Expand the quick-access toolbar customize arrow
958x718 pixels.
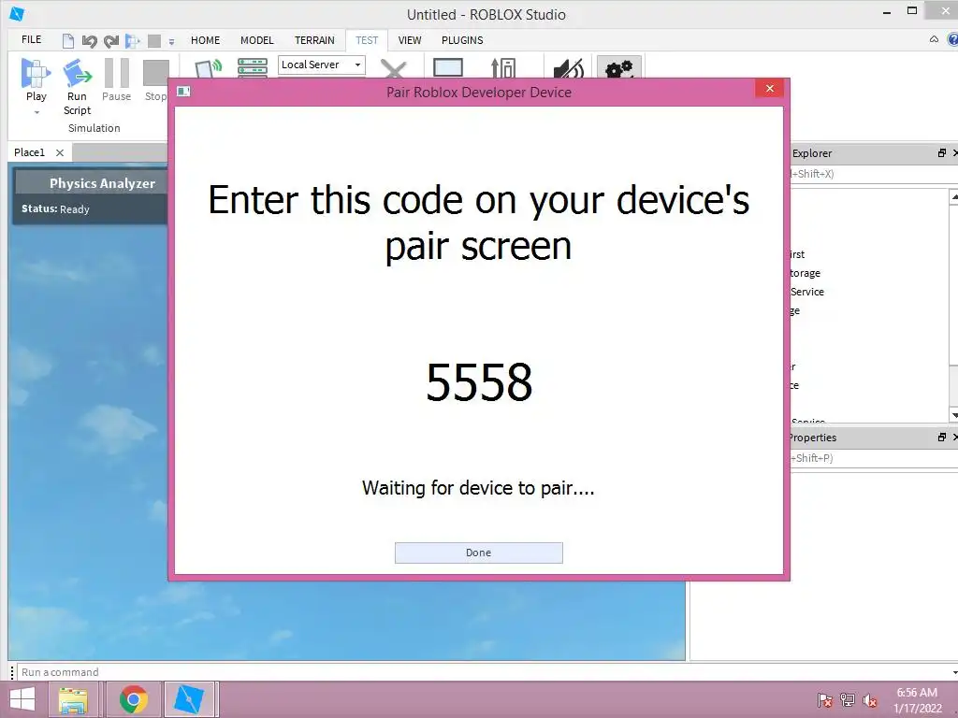coord(172,42)
